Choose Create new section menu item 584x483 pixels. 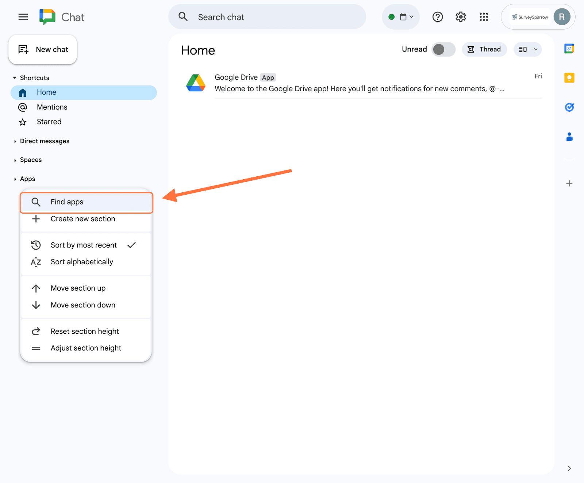click(x=83, y=219)
